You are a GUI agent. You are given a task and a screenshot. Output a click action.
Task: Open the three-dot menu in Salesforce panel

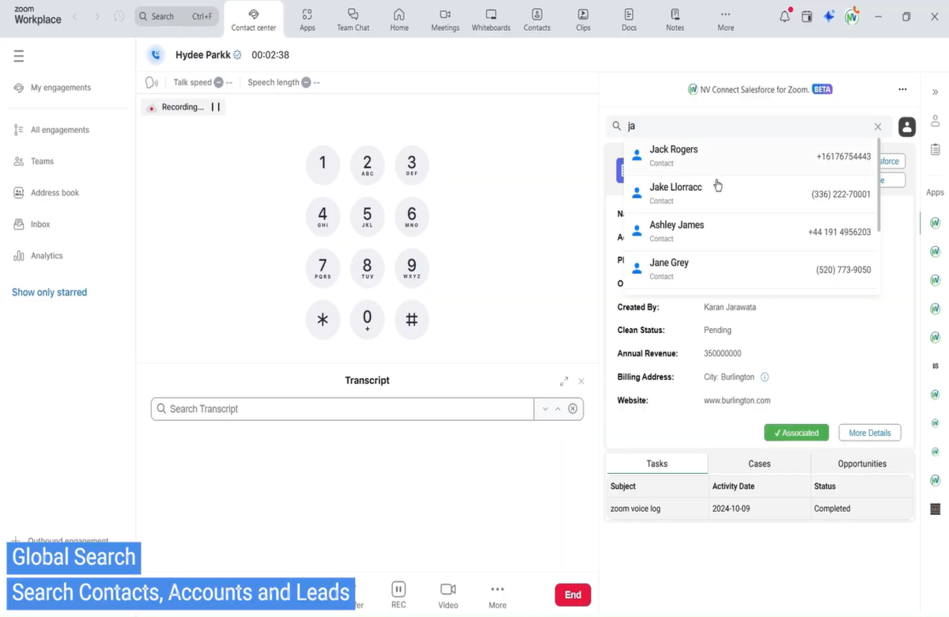(x=902, y=89)
